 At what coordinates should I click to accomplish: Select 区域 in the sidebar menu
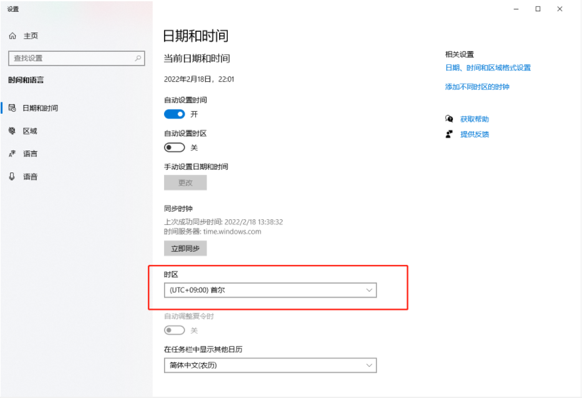30,131
